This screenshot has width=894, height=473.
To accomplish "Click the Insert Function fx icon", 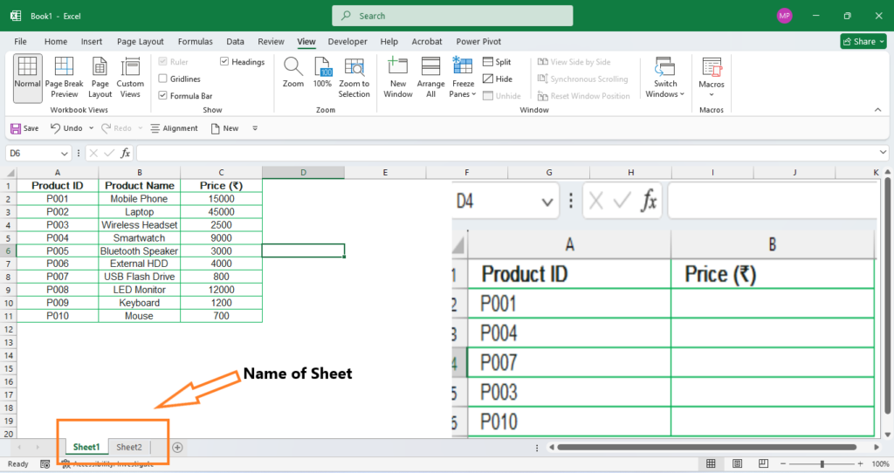I will tap(126, 154).
